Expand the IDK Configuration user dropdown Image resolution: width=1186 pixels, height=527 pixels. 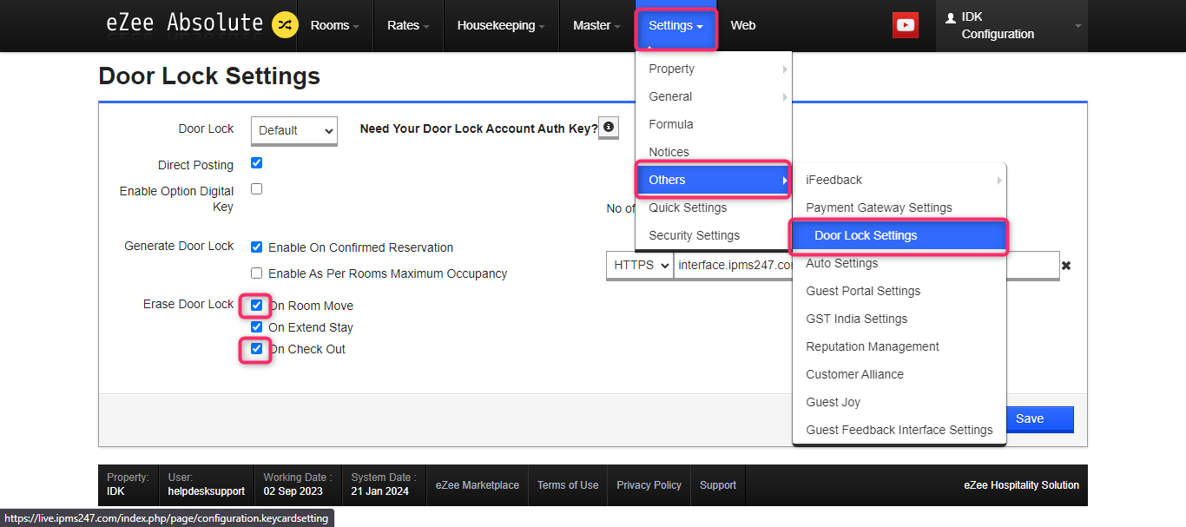coord(1011,25)
